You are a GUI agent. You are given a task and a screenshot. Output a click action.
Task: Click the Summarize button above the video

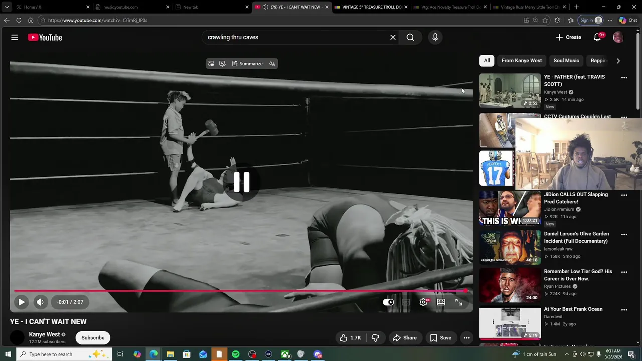[x=247, y=64]
